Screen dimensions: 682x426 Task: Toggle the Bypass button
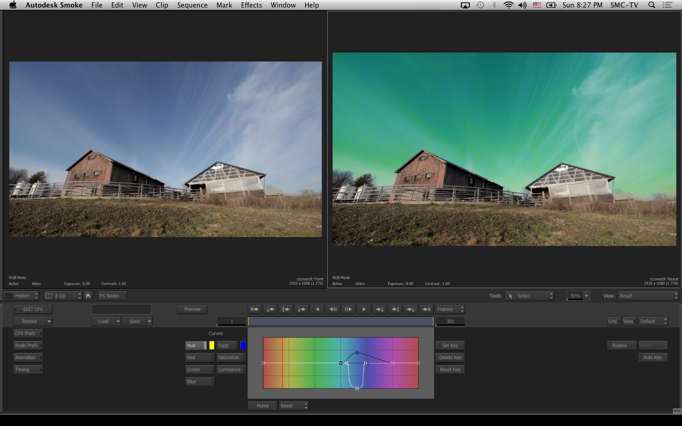[x=621, y=346]
